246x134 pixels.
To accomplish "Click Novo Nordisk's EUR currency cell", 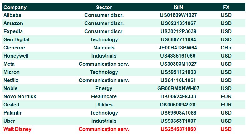I will click(x=226, y=96).
